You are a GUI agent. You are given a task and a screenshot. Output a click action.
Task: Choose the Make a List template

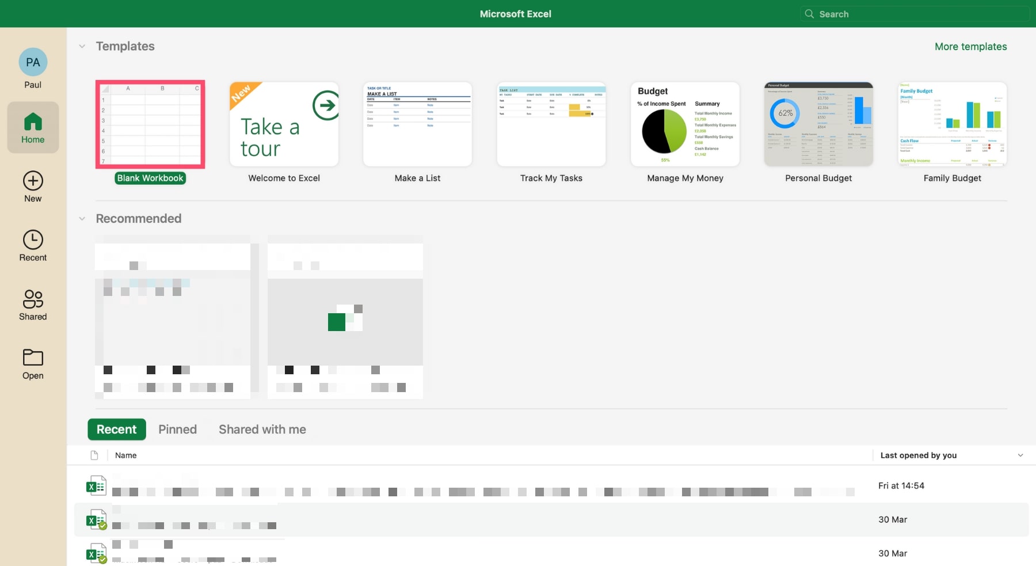coord(417,124)
